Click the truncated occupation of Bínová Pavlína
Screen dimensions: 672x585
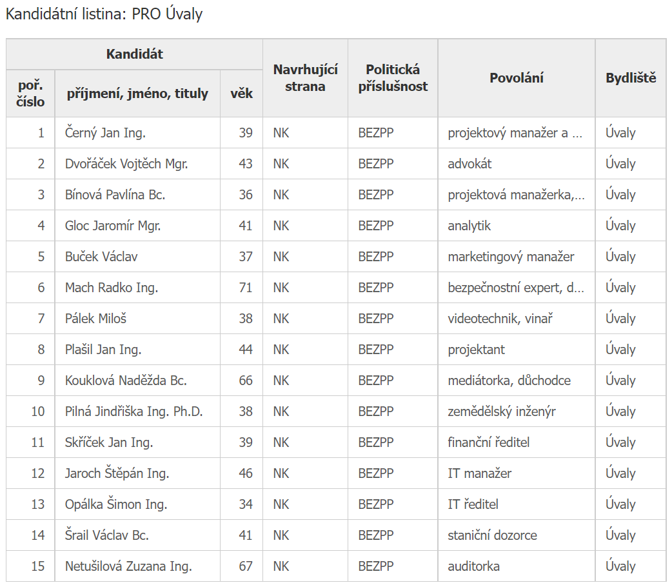click(x=516, y=195)
